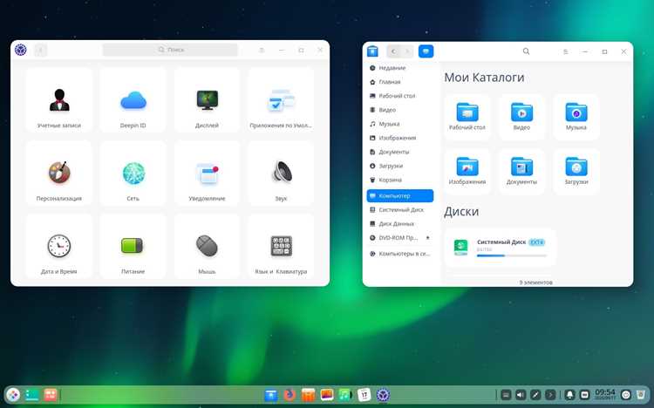Open the Мышь mouse settings

click(x=207, y=246)
